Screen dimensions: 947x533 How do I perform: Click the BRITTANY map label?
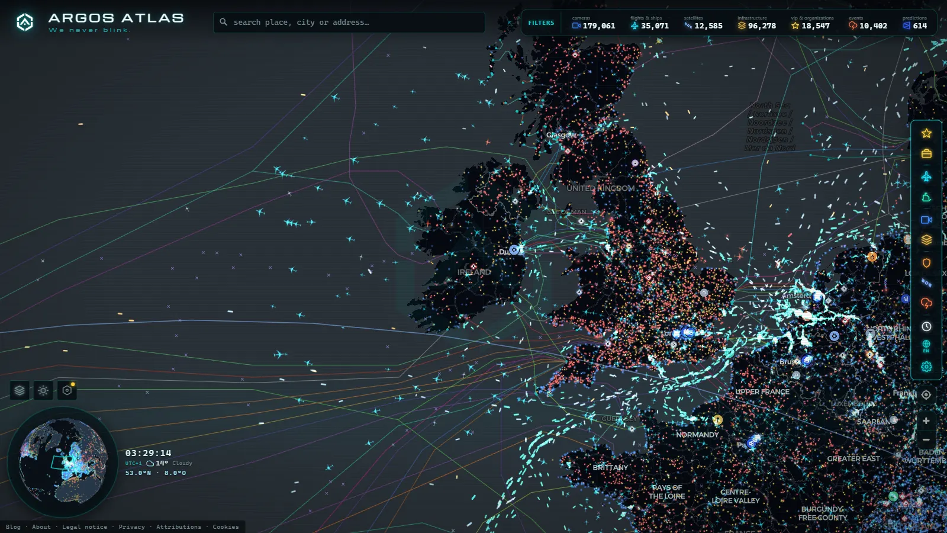(x=610, y=468)
